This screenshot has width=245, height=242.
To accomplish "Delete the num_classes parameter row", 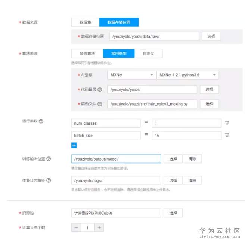I will click(227, 122).
